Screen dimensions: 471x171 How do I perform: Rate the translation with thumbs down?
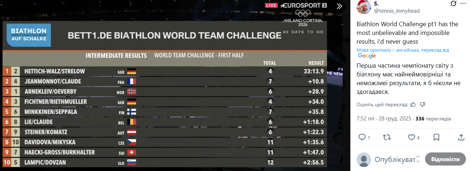[x=423, y=104]
